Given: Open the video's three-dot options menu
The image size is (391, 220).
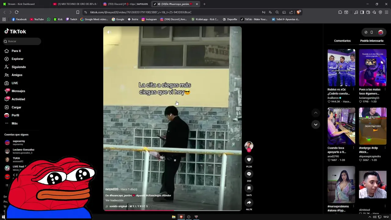Looking at the screenshot, I should click(236, 32).
